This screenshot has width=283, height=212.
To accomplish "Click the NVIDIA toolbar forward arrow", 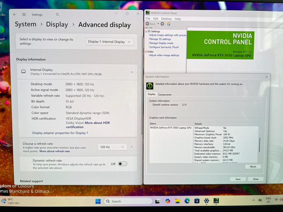I will click(x=162, y=24).
